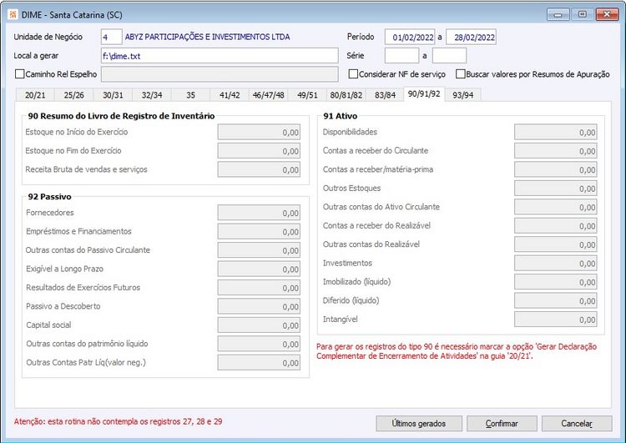
Task: Click Empréstimos e Financiamentos value field
Action: tap(259, 231)
